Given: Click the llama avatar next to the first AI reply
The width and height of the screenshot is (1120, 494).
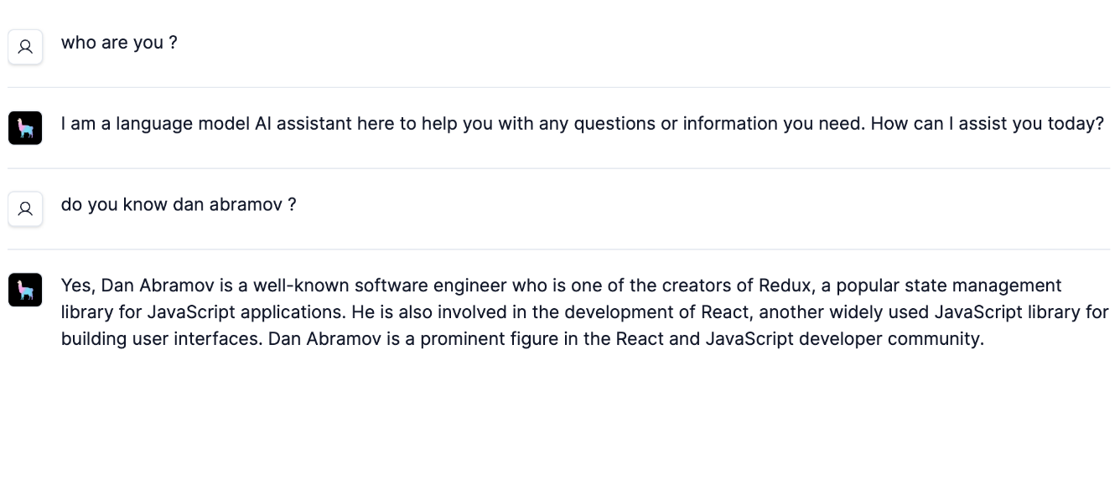Looking at the screenshot, I should (25, 128).
